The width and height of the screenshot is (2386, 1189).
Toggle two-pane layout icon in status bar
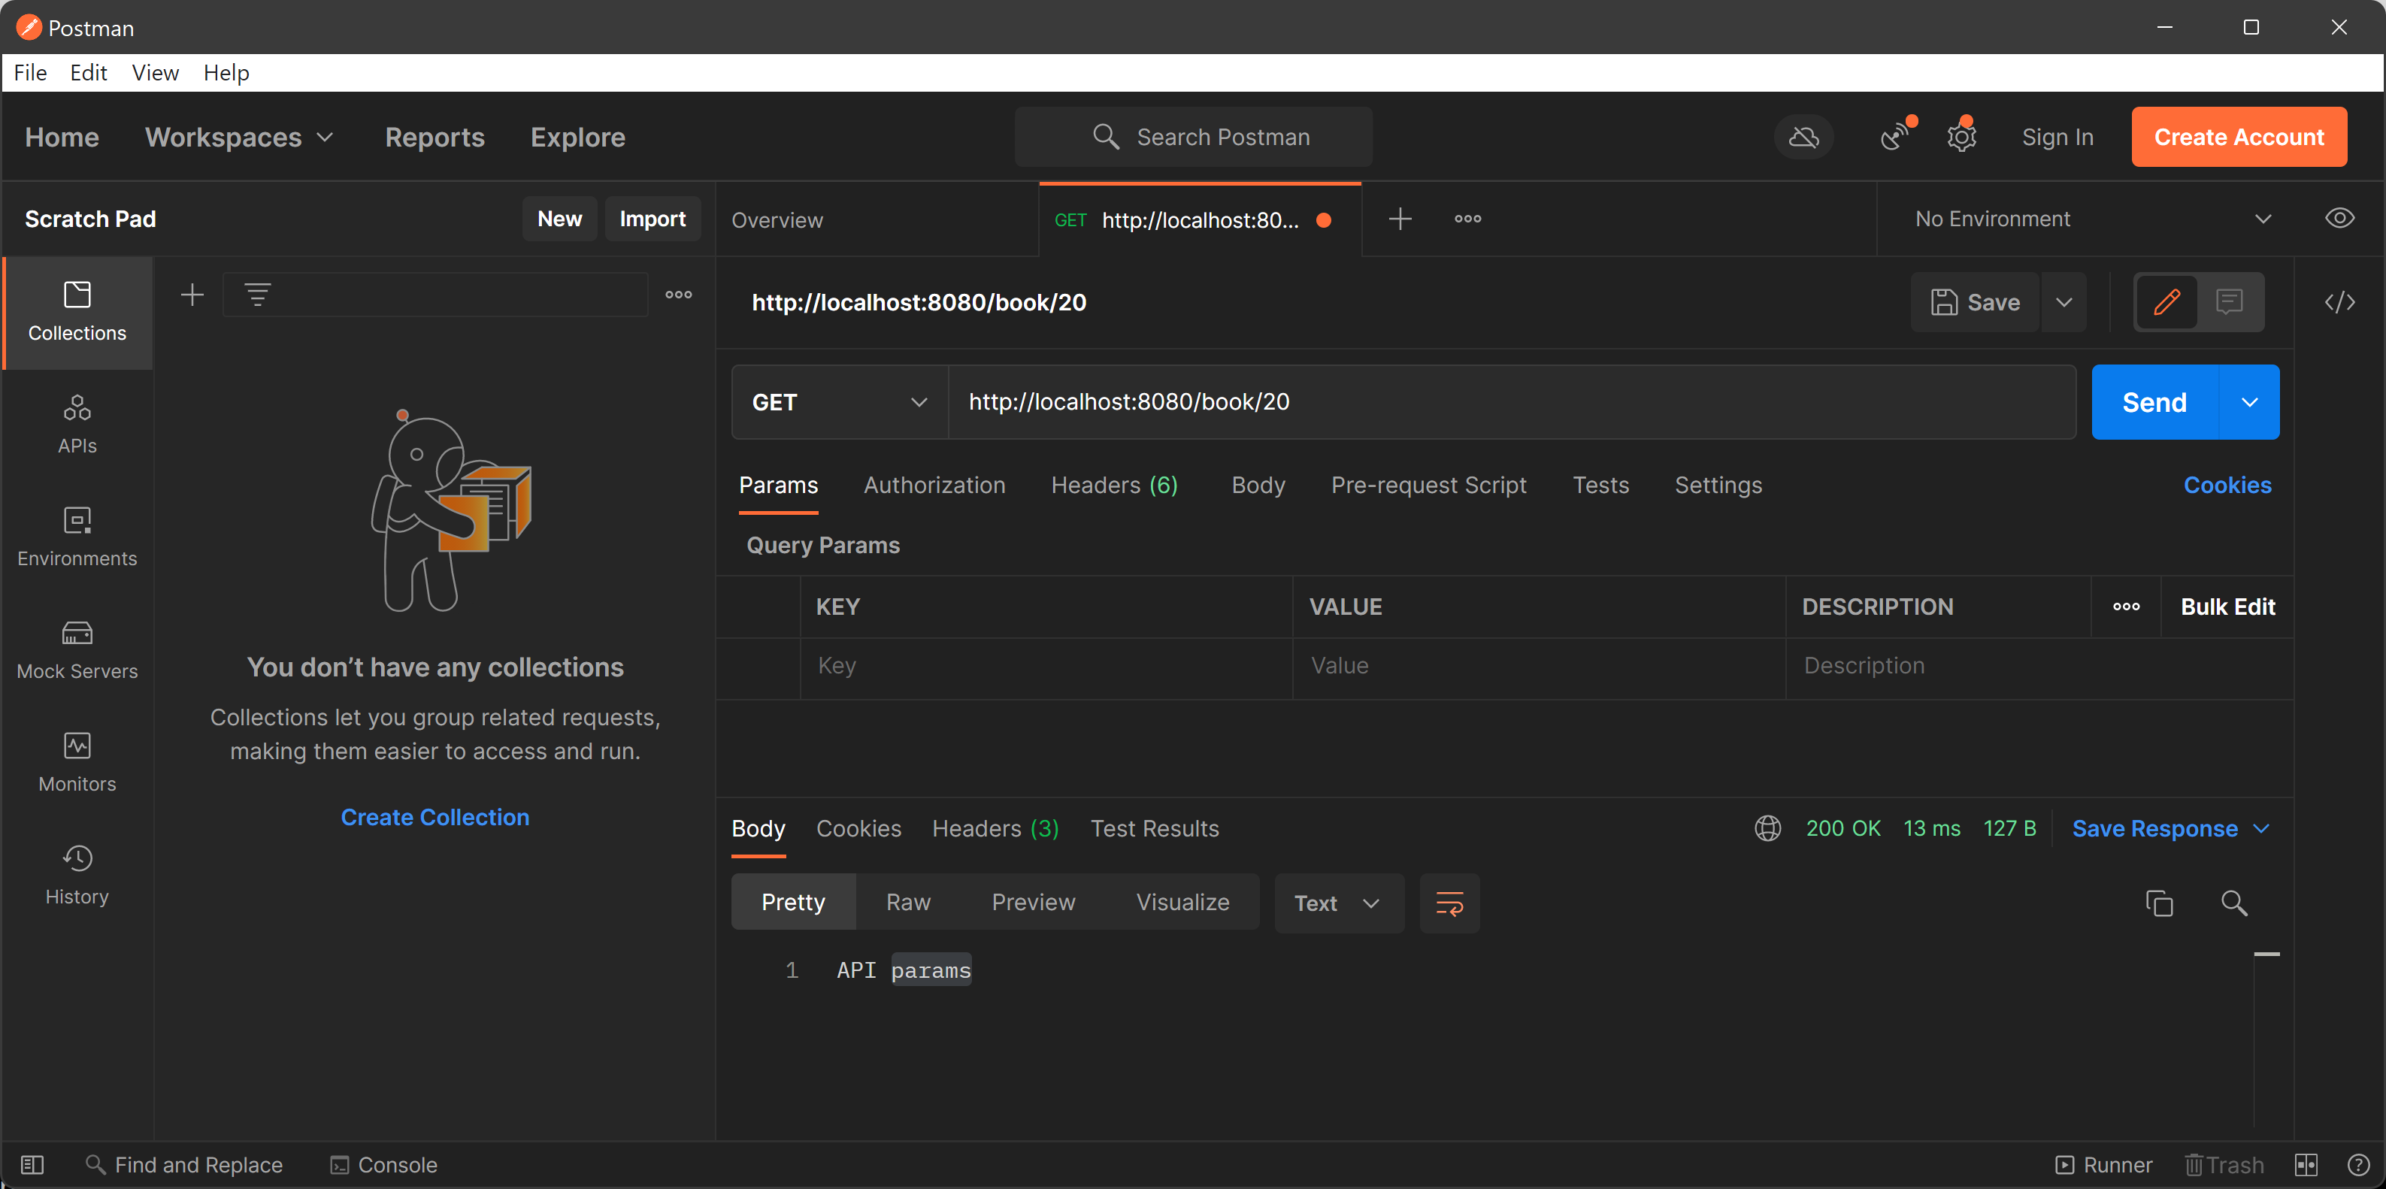click(2306, 1165)
